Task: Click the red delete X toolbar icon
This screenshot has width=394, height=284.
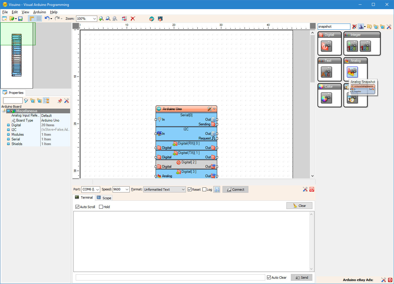Action: (x=133, y=19)
